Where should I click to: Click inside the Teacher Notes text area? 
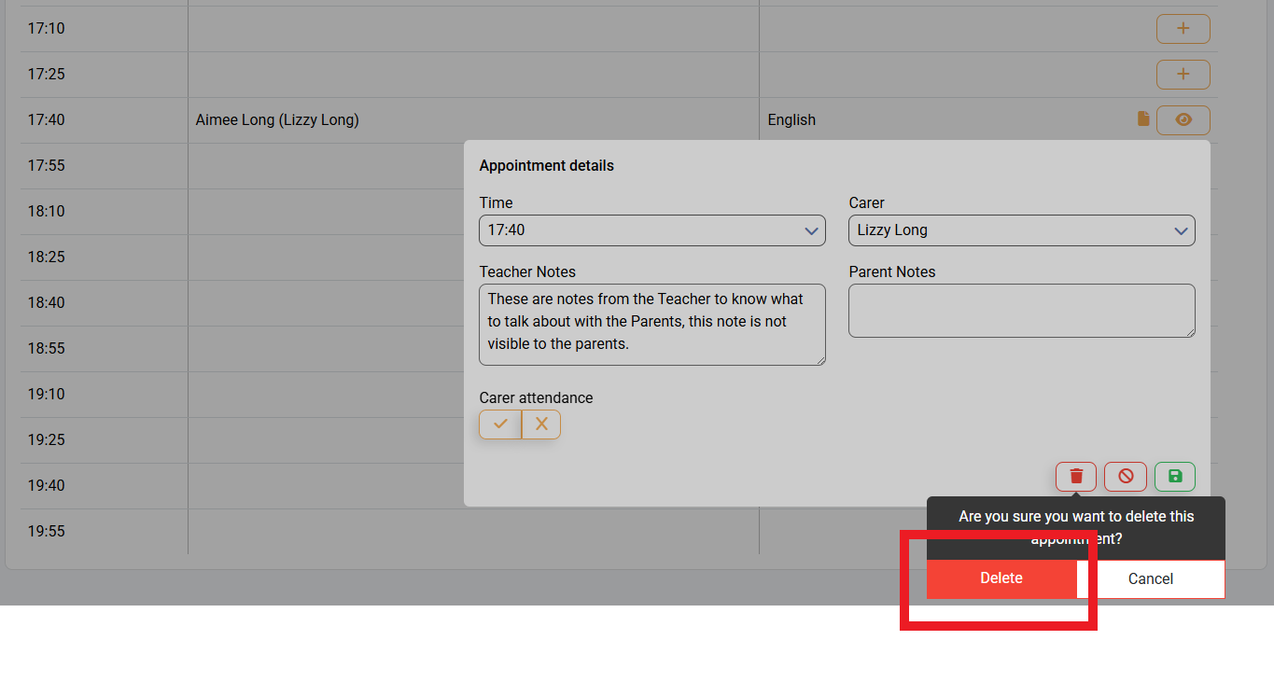coord(651,324)
